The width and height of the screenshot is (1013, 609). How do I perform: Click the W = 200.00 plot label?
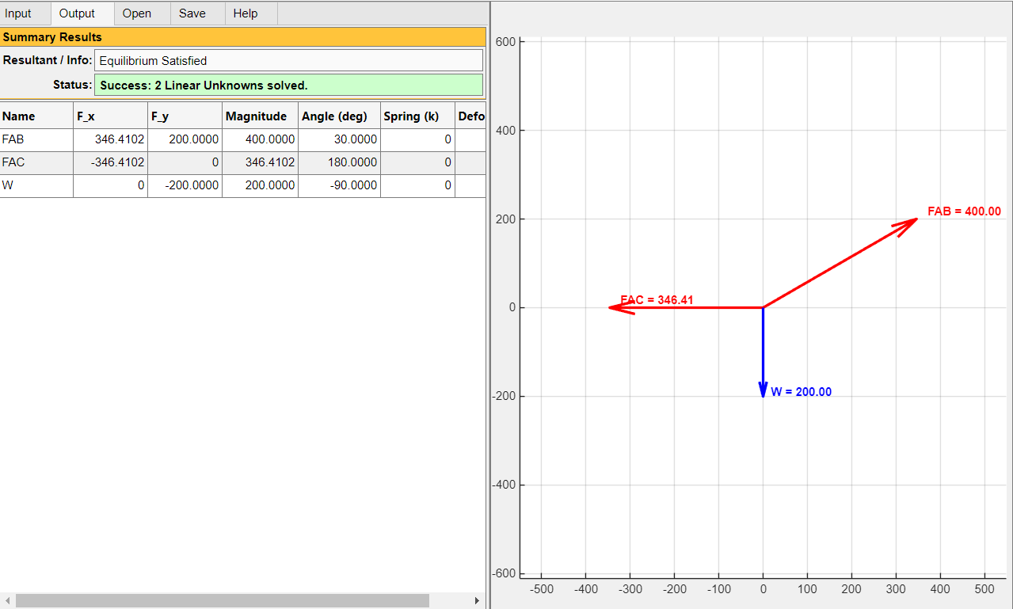coord(801,392)
